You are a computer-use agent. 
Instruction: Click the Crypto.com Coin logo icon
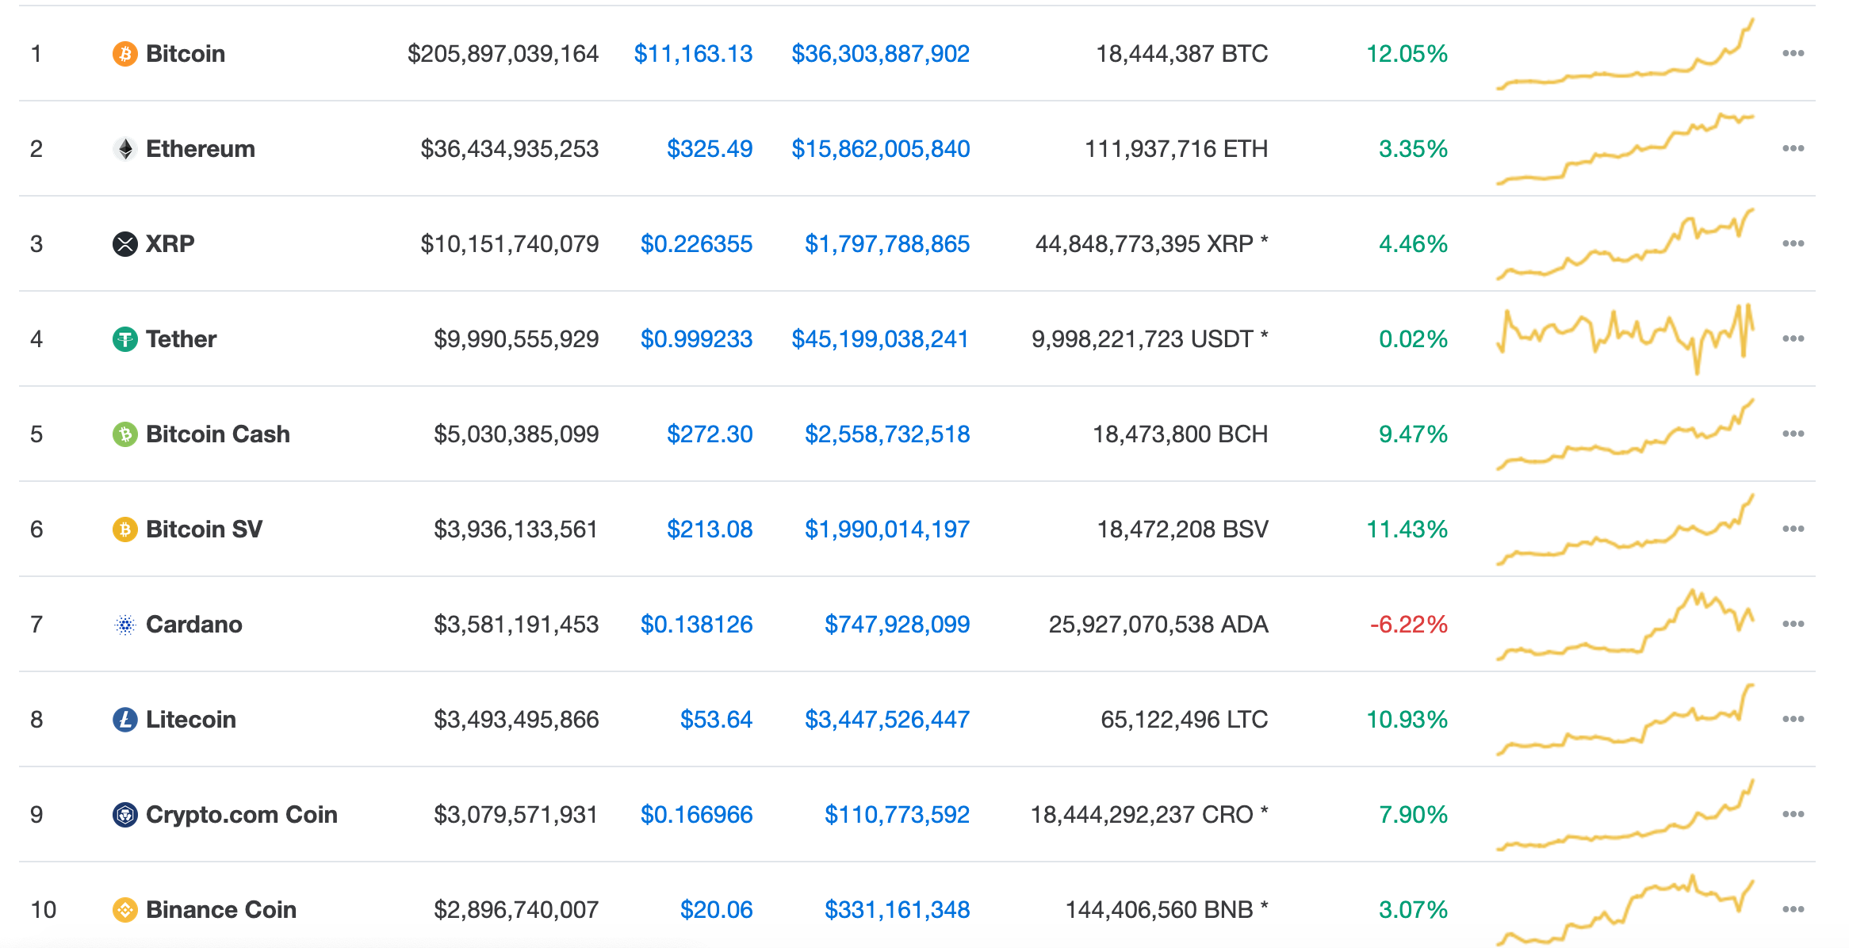click(x=124, y=815)
